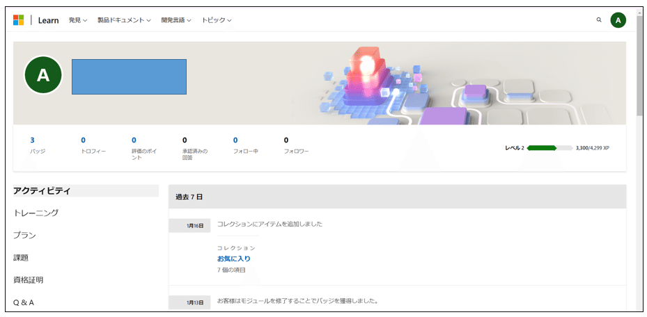This screenshot has height=317, width=647.
Task: Open the お気に入り collection link
Action: click(x=233, y=259)
